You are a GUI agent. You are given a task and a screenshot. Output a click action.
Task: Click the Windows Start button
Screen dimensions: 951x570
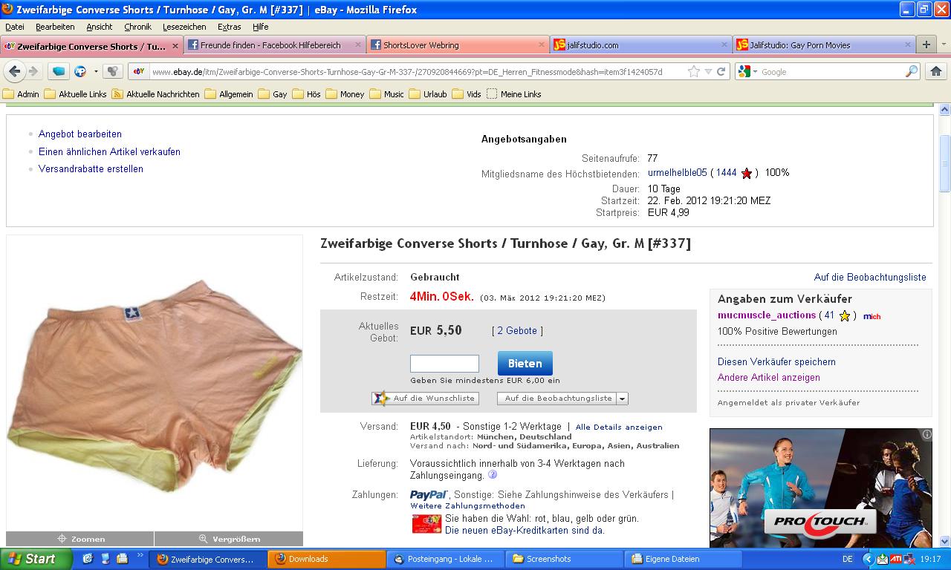(x=36, y=559)
